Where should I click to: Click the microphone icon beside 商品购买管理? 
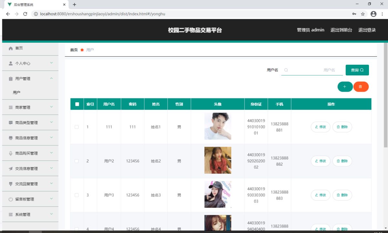[x=11, y=153]
